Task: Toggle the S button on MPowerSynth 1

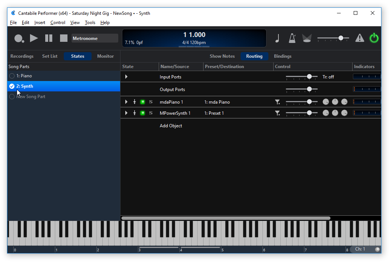Action: click(x=151, y=113)
